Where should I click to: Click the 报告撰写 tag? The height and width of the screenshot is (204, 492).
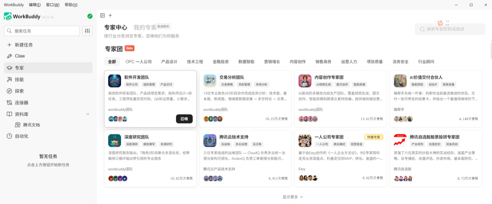[x=149, y=144]
